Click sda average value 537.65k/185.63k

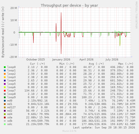(94, 117)
